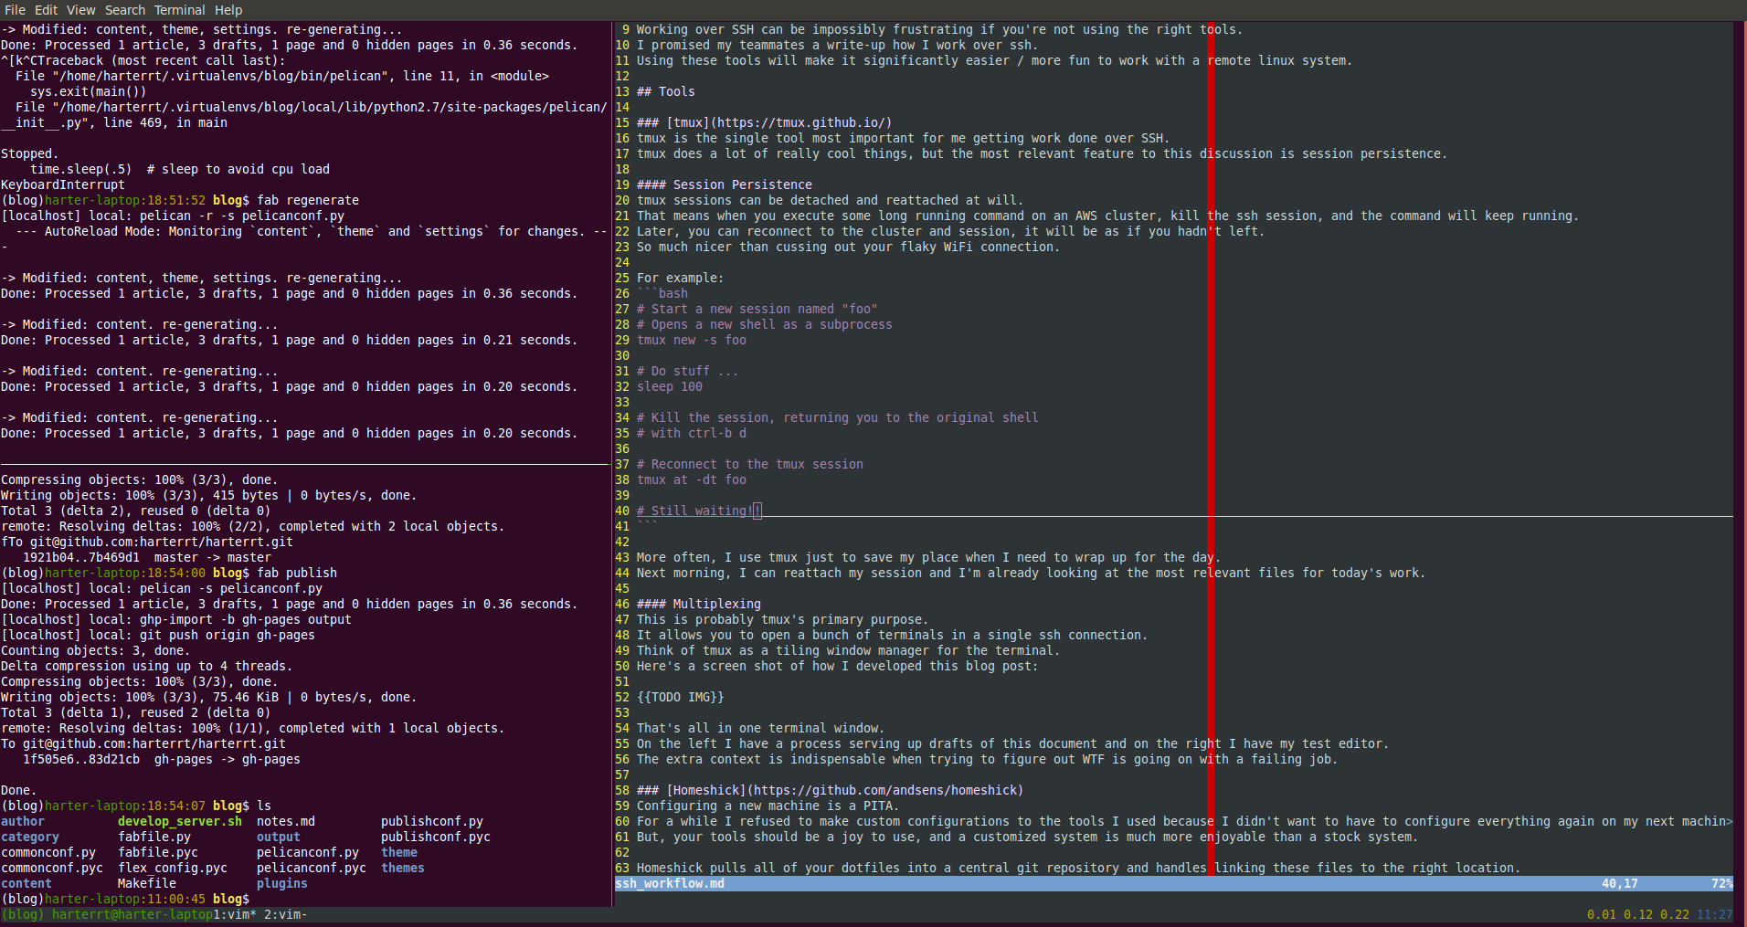Click ssh_workflow.md in vim status line
Viewport: 1747px width, 927px height.
pos(670,883)
